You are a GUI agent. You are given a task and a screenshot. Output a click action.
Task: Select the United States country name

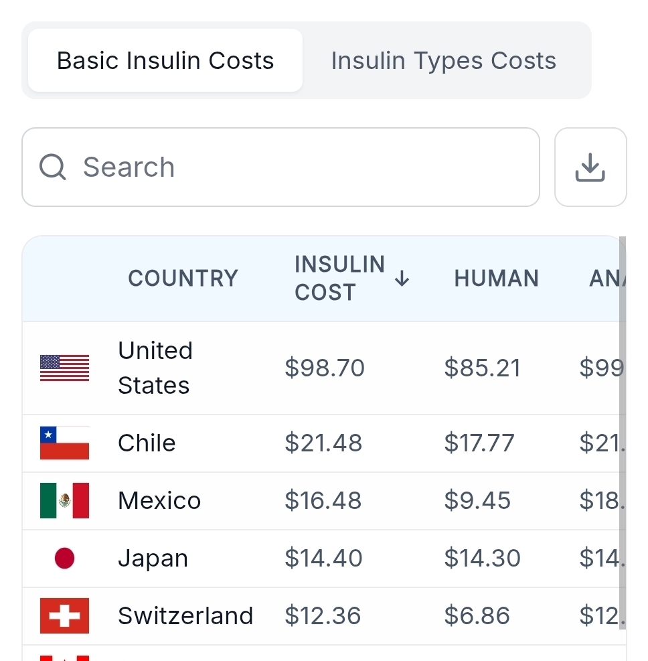pyautogui.click(x=155, y=368)
